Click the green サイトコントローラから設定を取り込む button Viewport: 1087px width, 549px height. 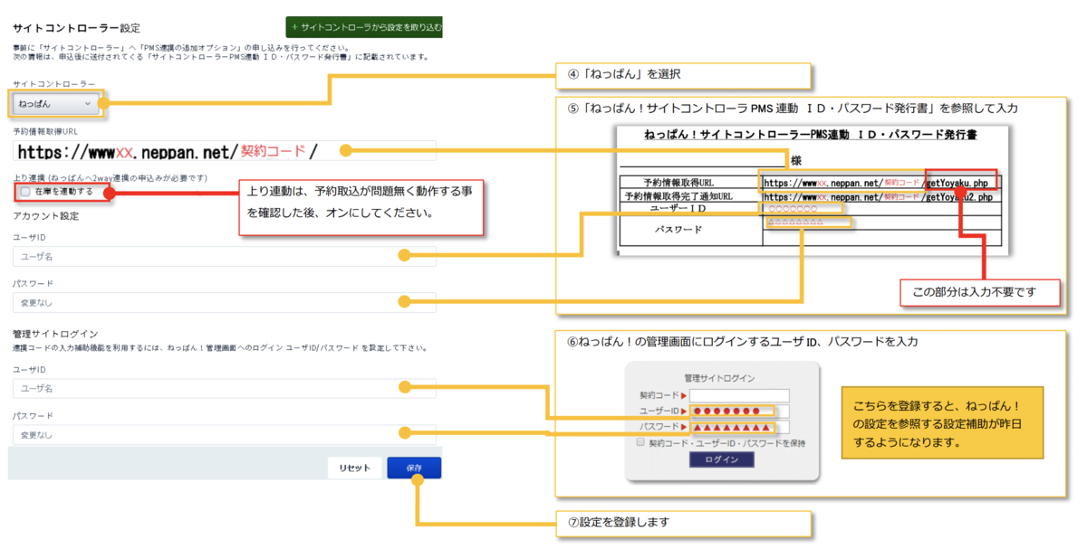click(x=364, y=27)
